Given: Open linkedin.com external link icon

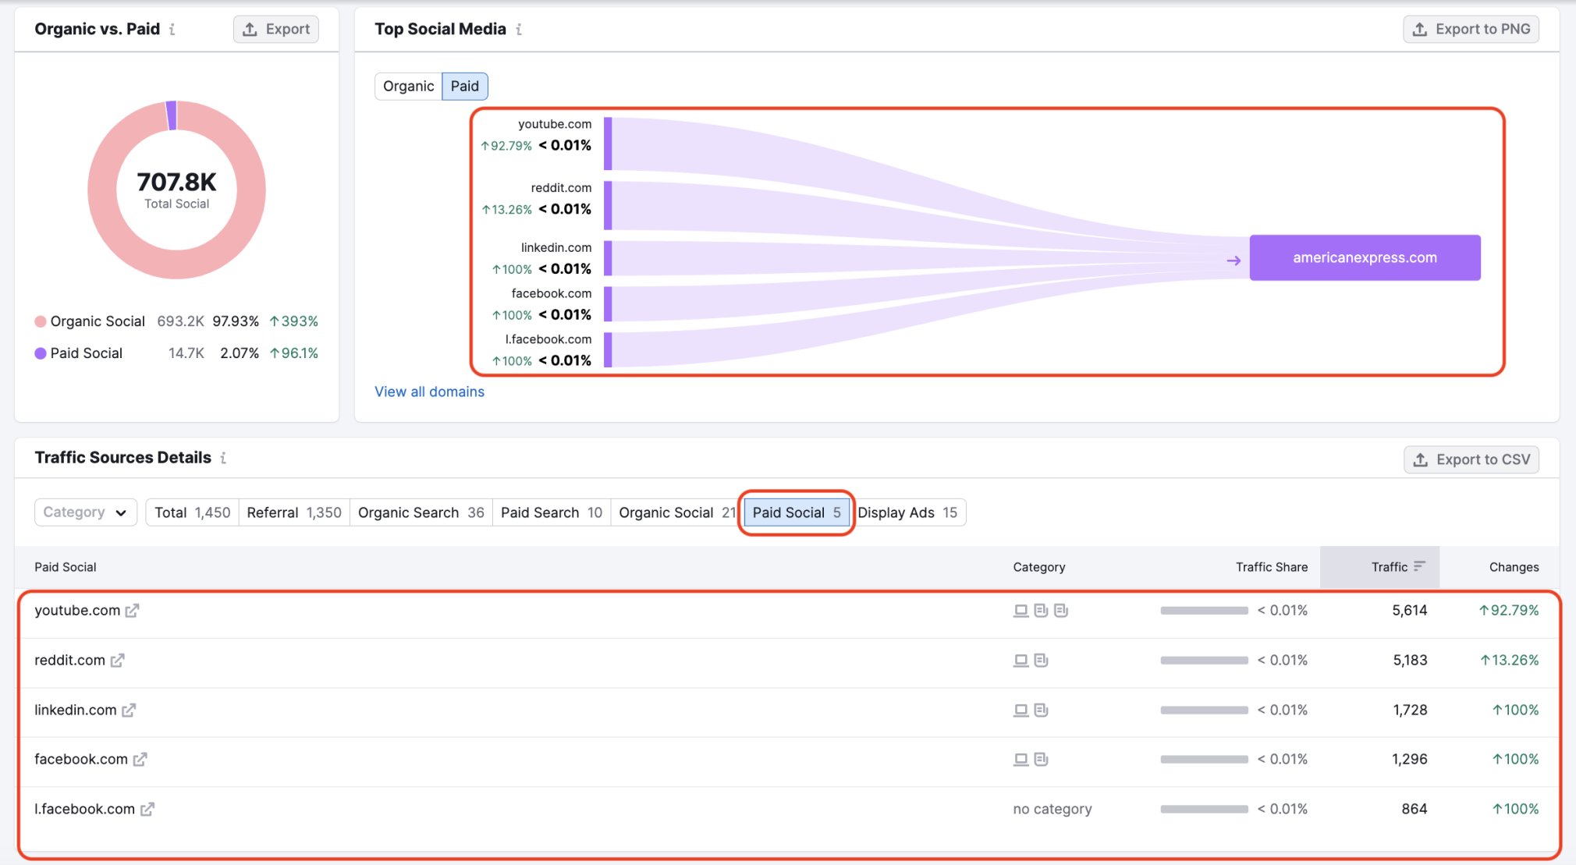Looking at the screenshot, I should pyautogui.click(x=129, y=711).
